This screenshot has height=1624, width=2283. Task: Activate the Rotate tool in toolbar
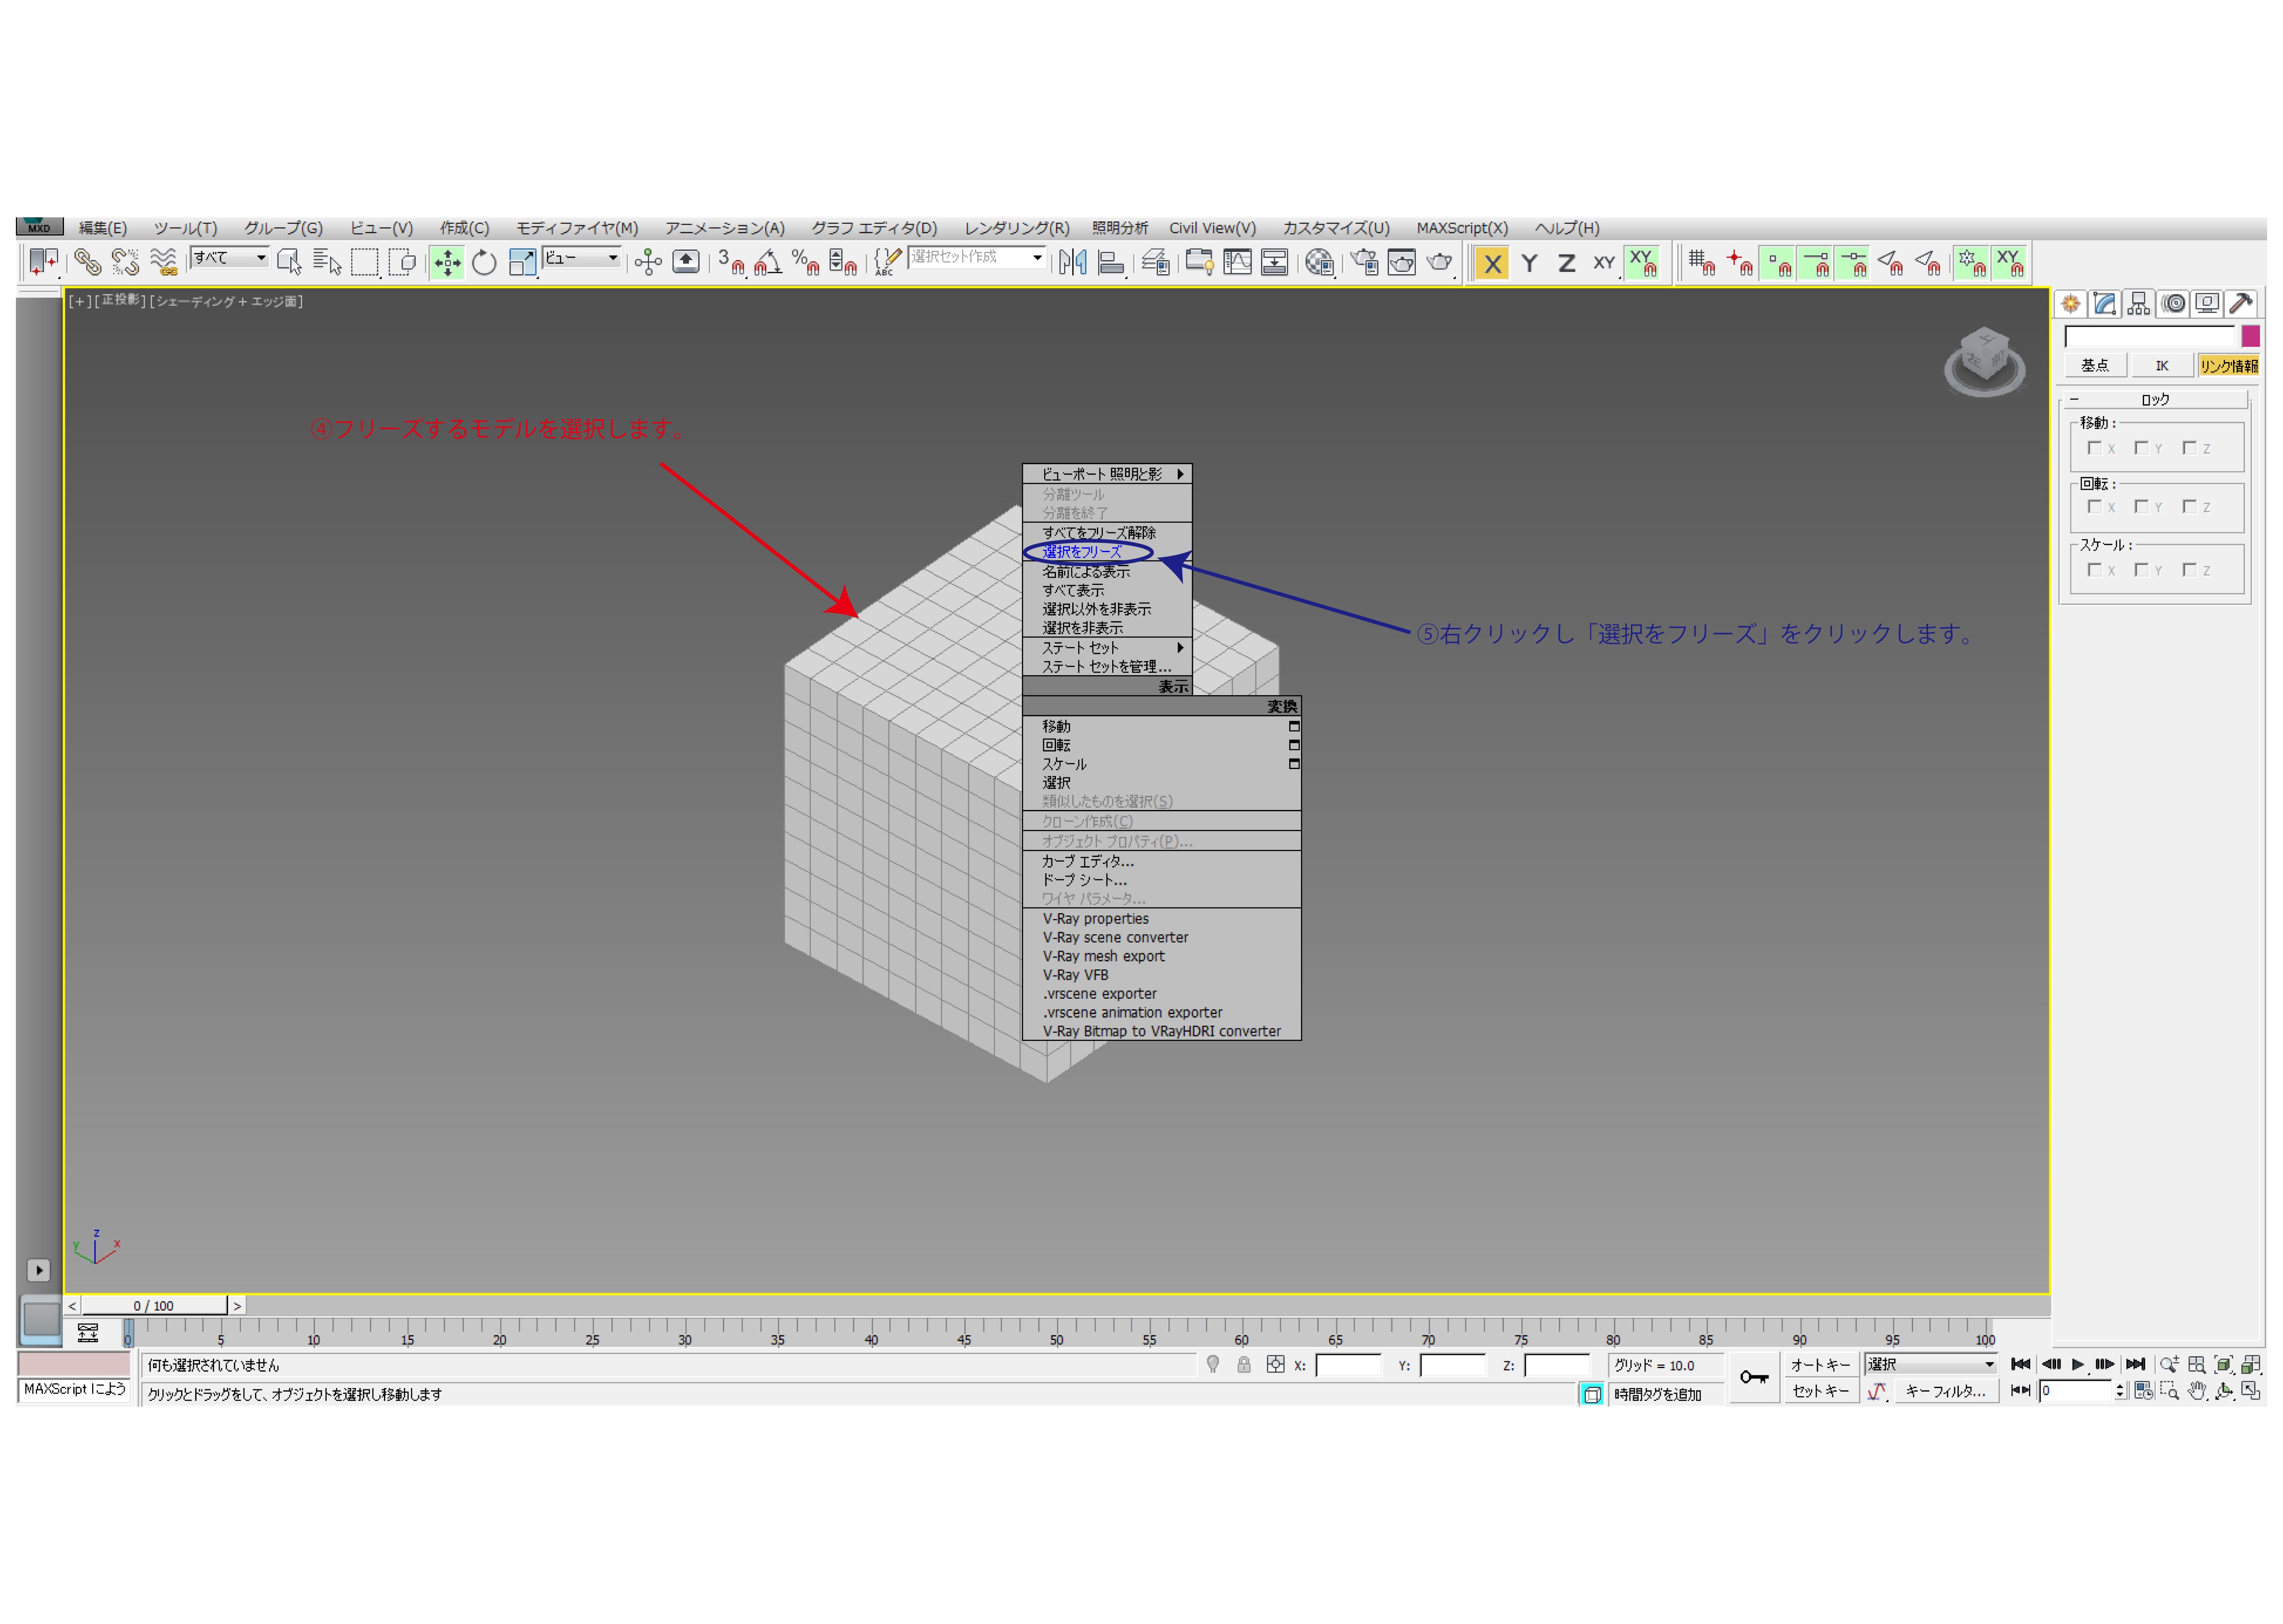coord(484,263)
